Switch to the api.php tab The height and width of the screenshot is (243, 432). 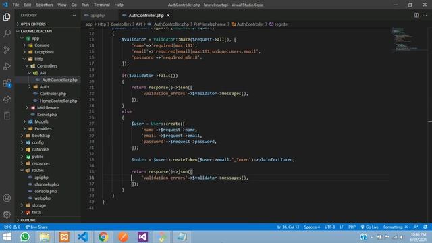pos(98,15)
